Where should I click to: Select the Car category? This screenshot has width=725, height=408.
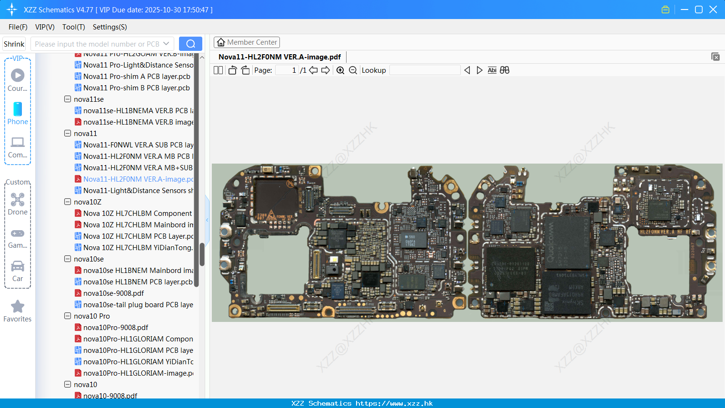(x=18, y=271)
